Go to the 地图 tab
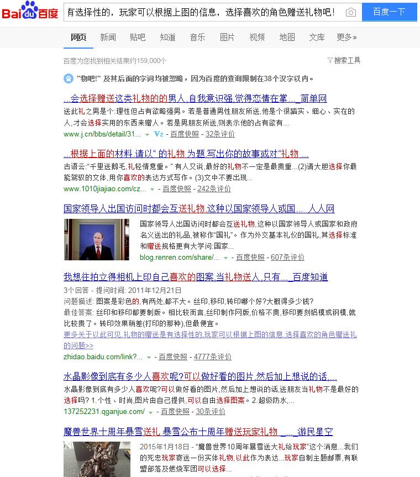This screenshot has width=420, height=477. coord(287,37)
